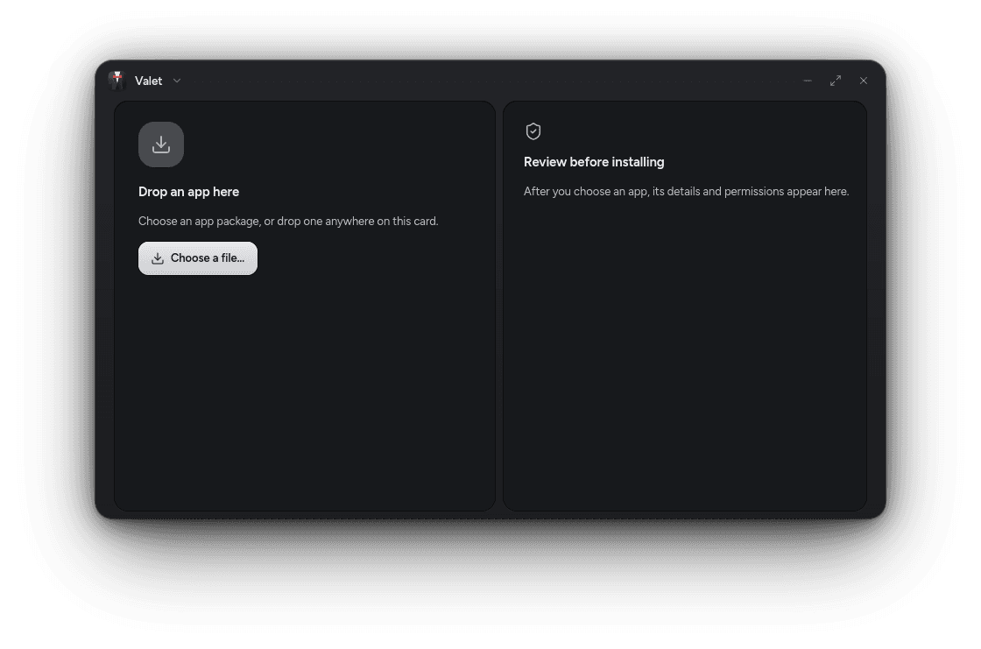Click the large download tray icon
The image size is (981, 649).
(x=161, y=145)
